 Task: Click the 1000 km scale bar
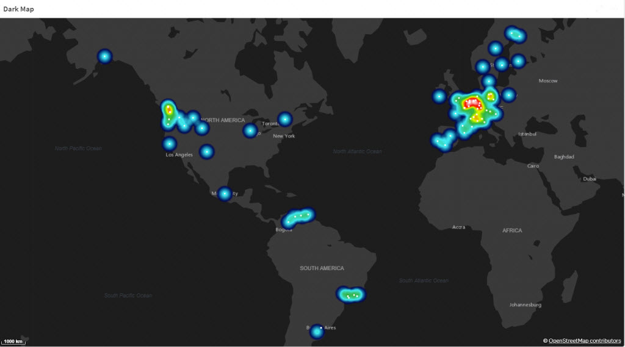click(13, 342)
